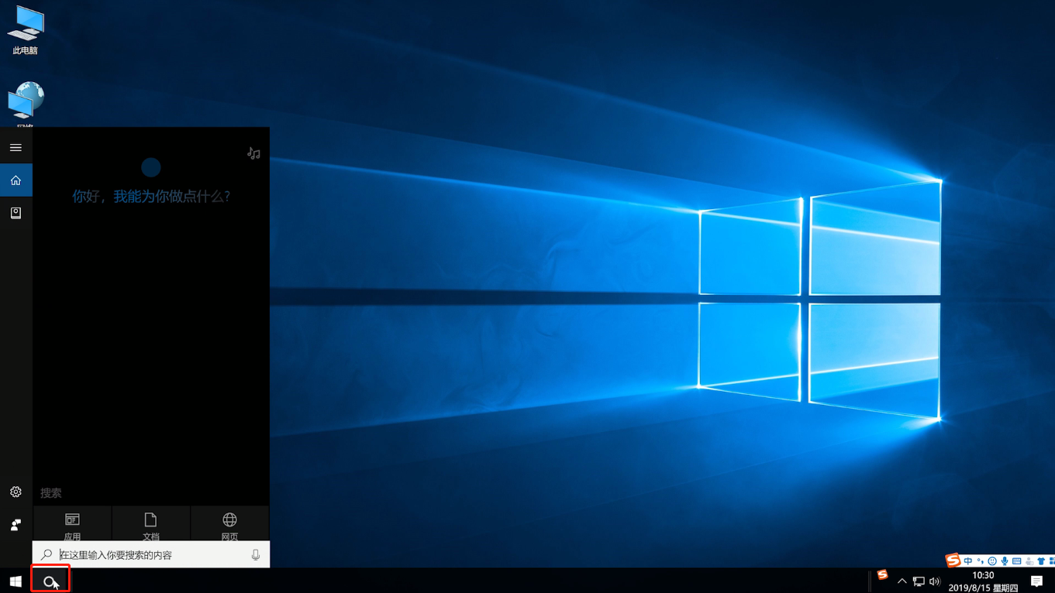
Task: Click the search box 在这里输入你要搜索的内容
Action: click(x=151, y=554)
